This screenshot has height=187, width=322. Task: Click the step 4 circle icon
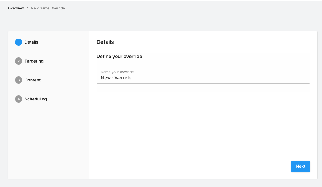point(19,99)
